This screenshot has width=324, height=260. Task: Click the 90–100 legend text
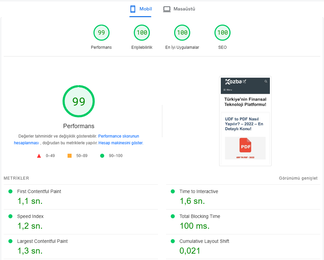116,156
